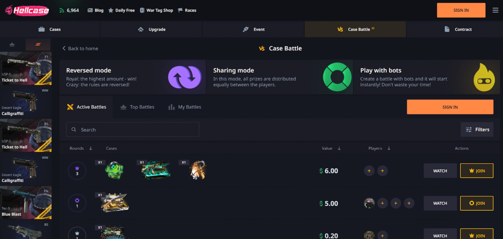Click round badge of $5.00 battle
503x239 pixels.
pyautogui.click(x=77, y=203)
